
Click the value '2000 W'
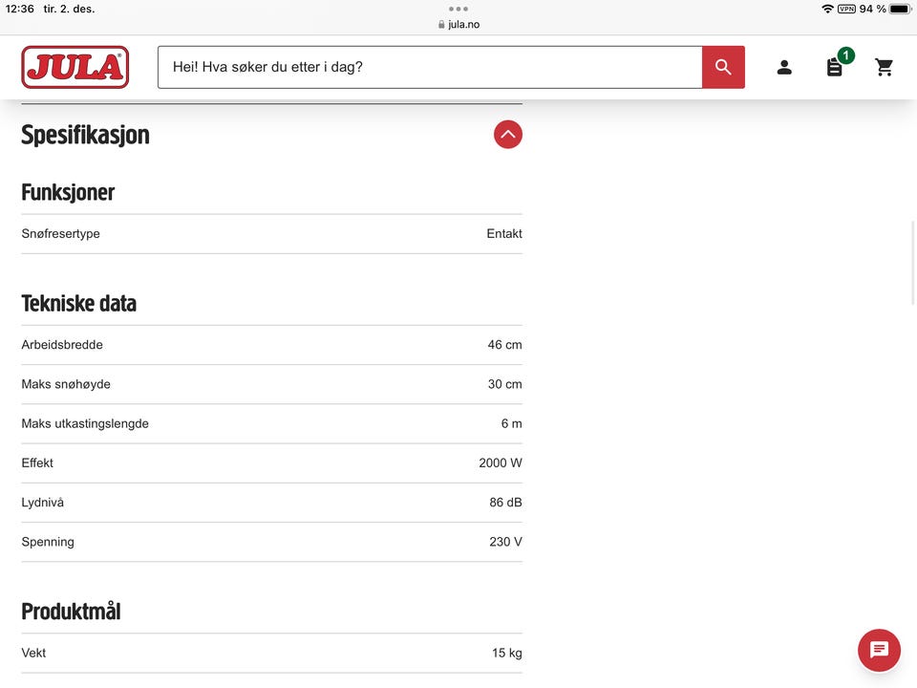point(501,462)
